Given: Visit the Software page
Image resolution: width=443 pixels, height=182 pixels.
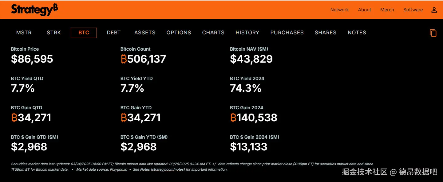Looking at the screenshot, I should click(413, 10).
